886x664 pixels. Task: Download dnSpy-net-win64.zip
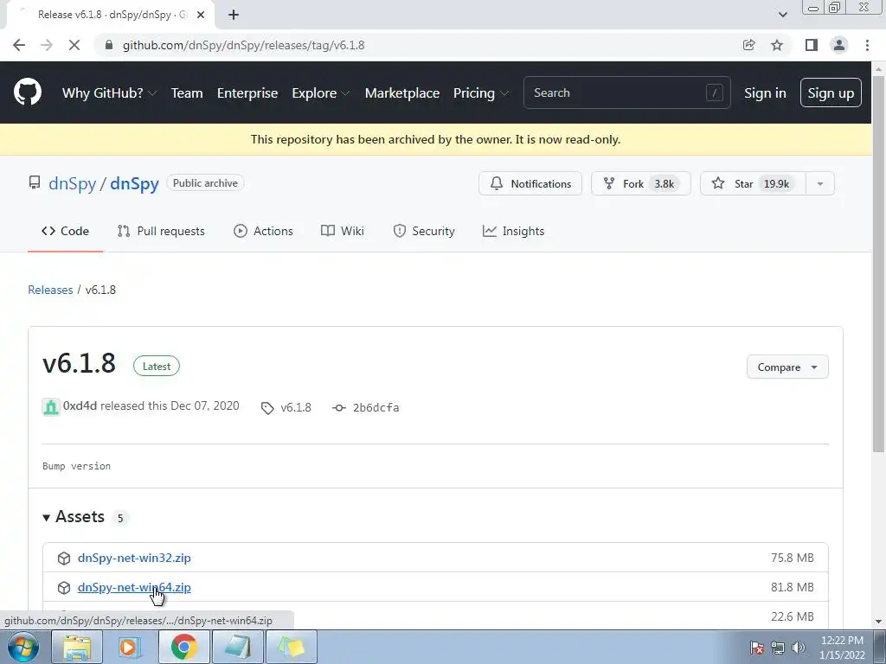point(134,587)
